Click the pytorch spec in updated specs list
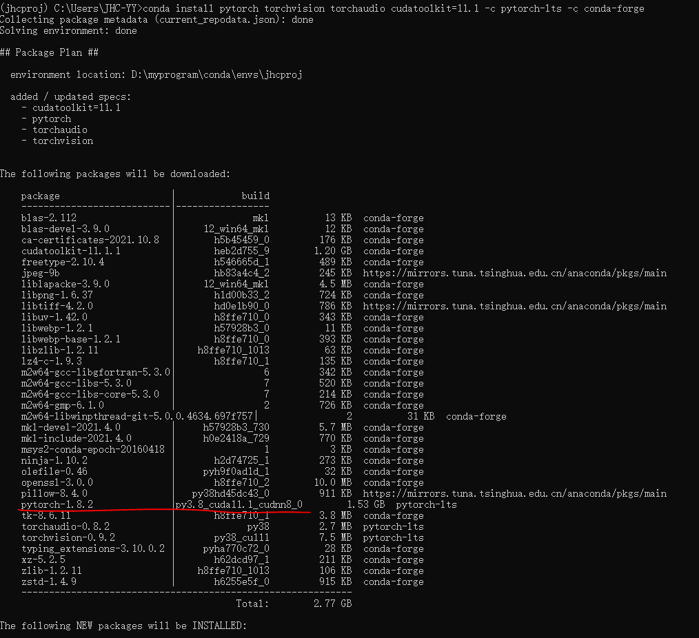Image resolution: width=699 pixels, height=638 pixels. coord(52,119)
